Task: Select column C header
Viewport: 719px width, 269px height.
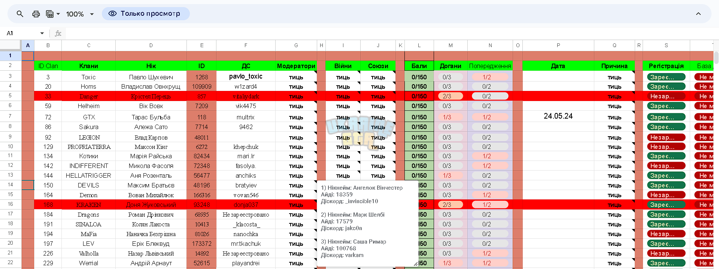Action: (89, 45)
